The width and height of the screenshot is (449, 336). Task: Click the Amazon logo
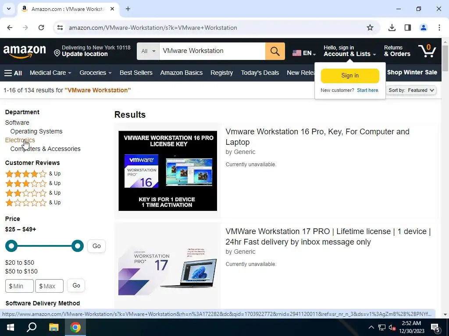25,52
